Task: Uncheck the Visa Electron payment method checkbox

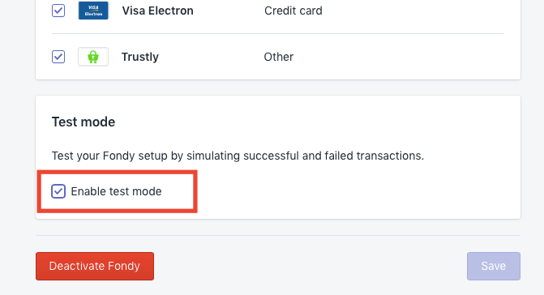Action: [58, 11]
